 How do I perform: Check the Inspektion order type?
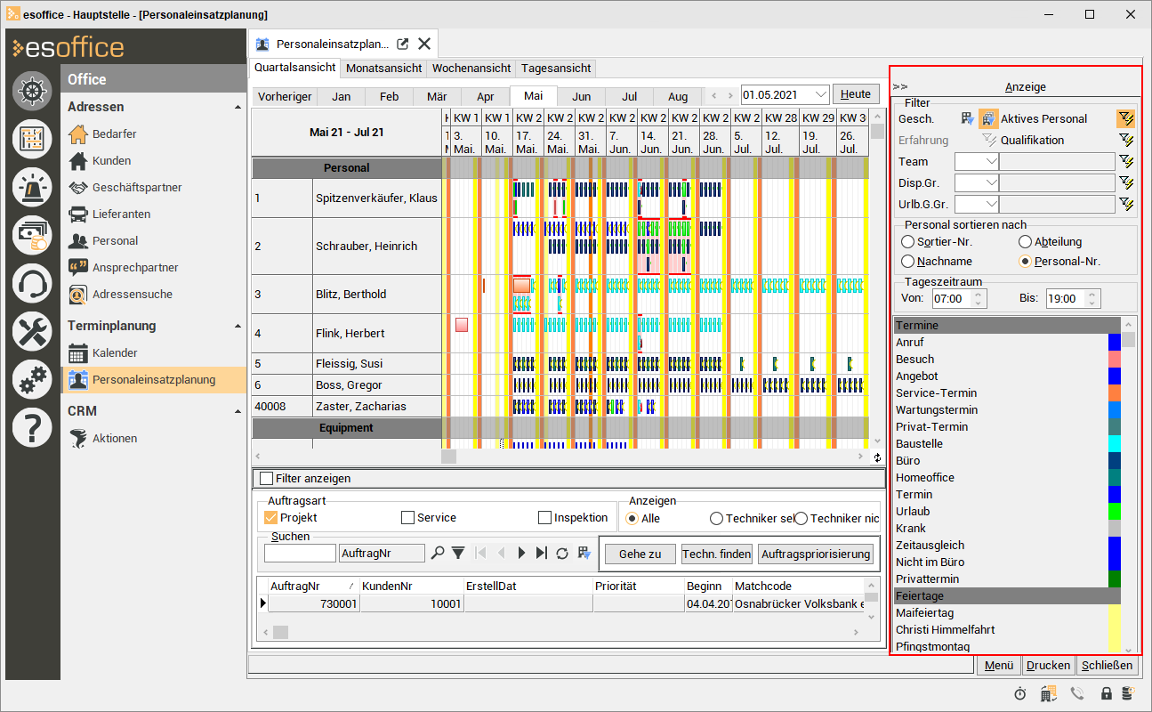pyautogui.click(x=545, y=517)
